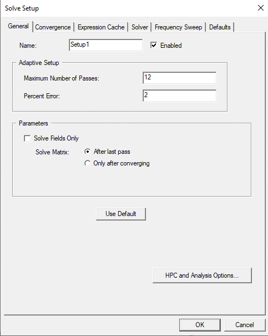This screenshot has height=336, width=268.
Task: Open the Defaults tab
Action: click(x=220, y=27)
